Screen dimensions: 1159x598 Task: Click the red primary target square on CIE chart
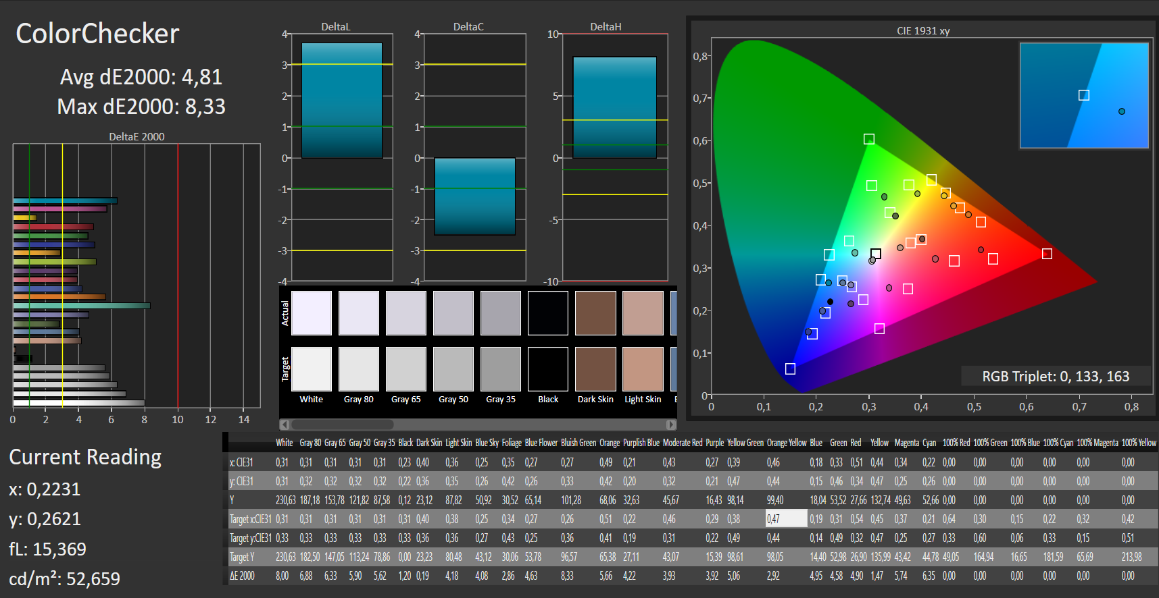click(x=1047, y=254)
